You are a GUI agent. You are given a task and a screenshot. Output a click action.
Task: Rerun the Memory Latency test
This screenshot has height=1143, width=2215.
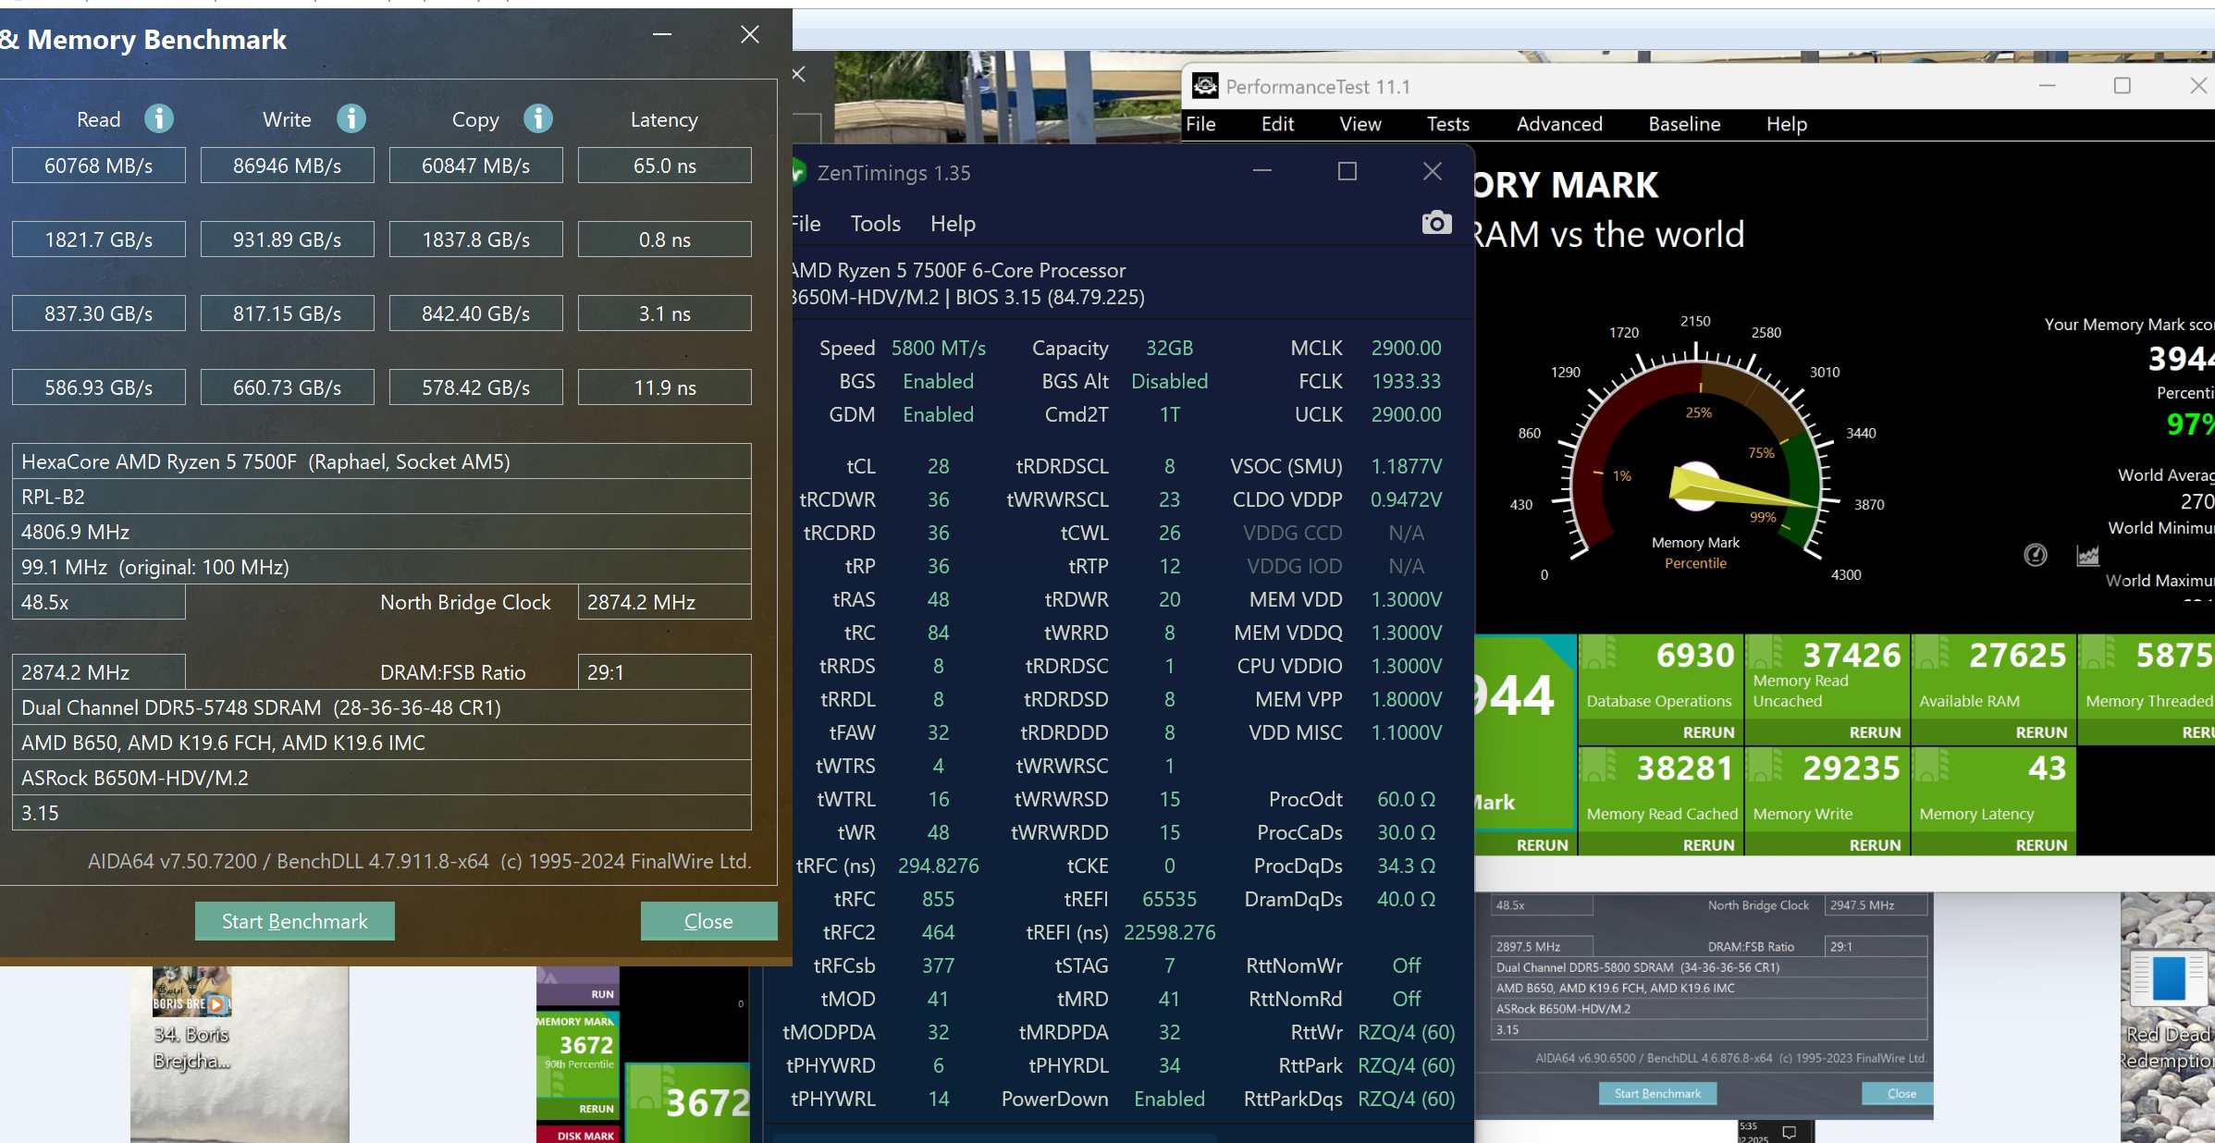pos(2040,845)
